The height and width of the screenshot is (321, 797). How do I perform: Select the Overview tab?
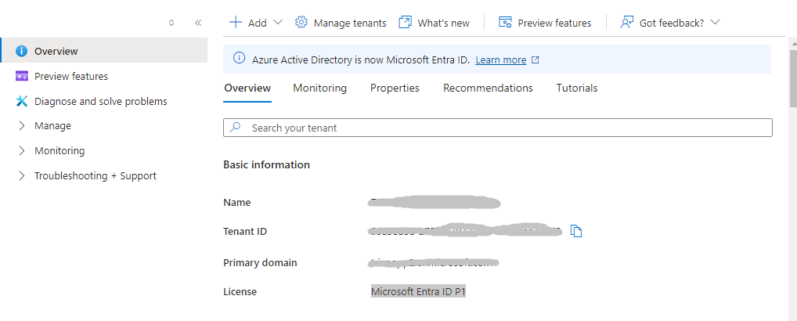pyautogui.click(x=247, y=88)
